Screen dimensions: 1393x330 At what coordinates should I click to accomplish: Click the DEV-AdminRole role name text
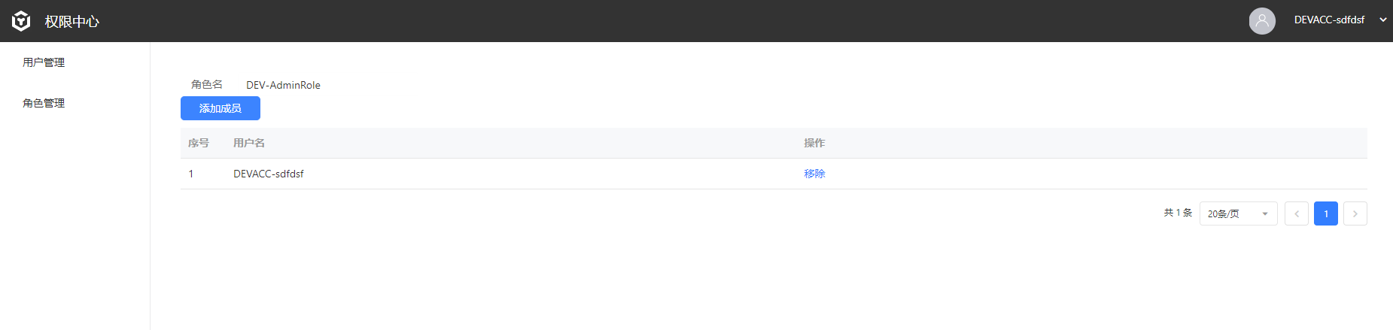click(283, 85)
